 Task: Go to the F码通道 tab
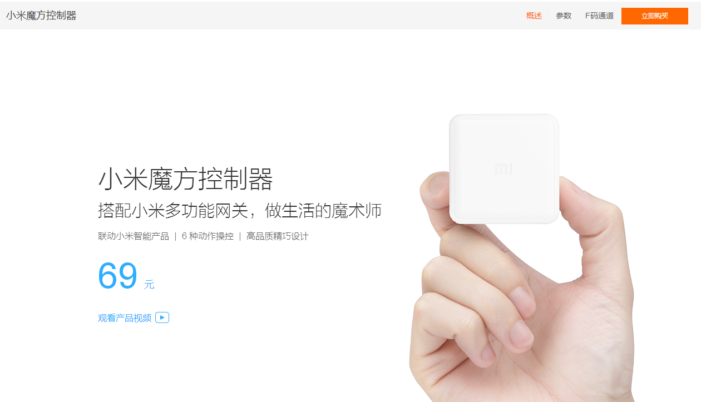[x=599, y=16]
